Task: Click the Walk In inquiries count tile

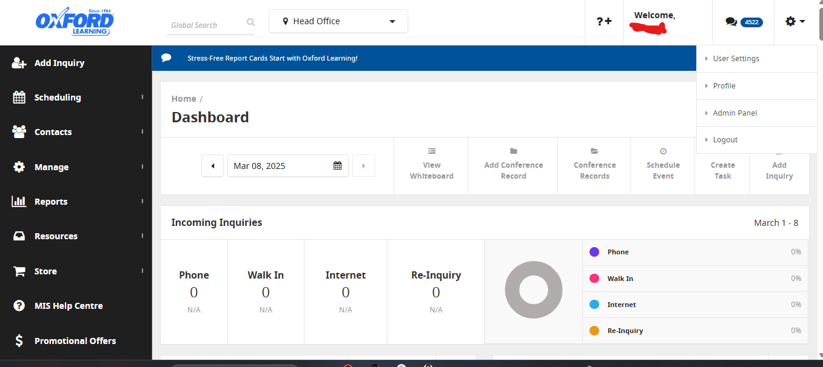Action: 266,292
